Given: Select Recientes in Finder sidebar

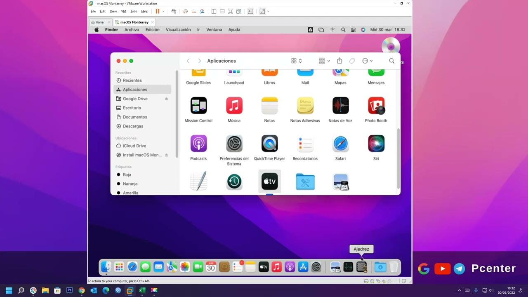Looking at the screenshot, I should (142, 80).
